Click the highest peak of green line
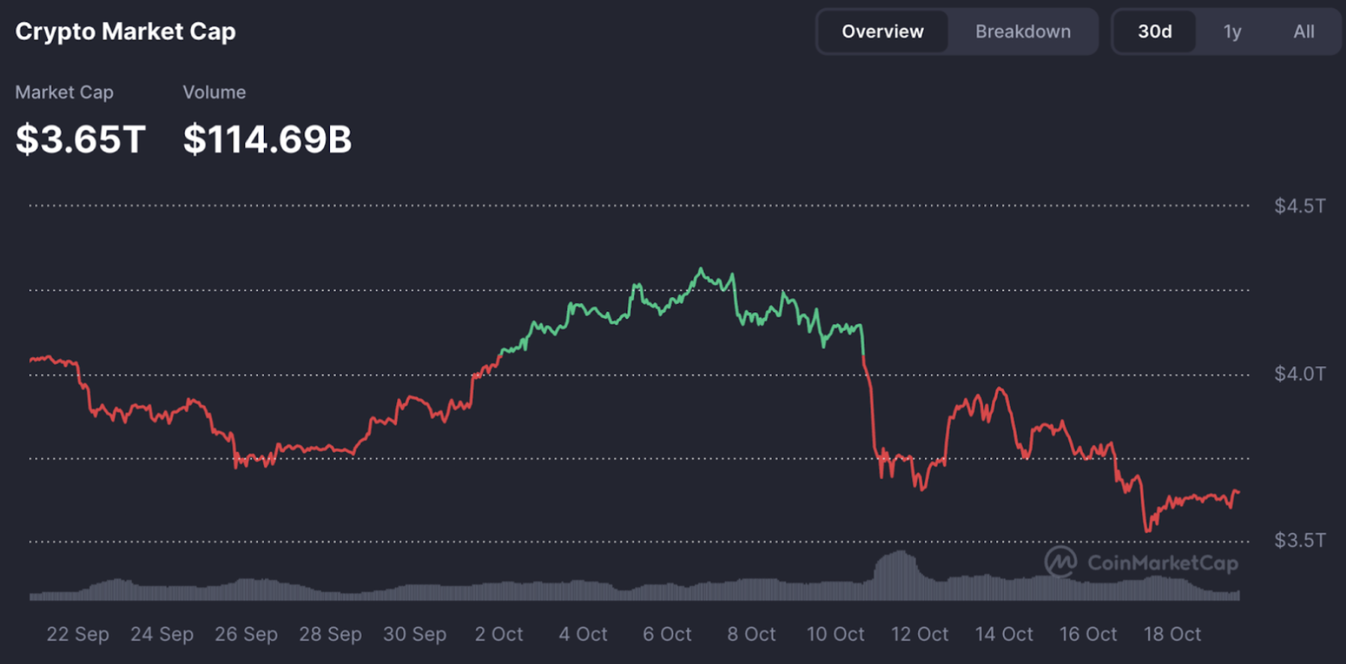 tap(700, 269)
